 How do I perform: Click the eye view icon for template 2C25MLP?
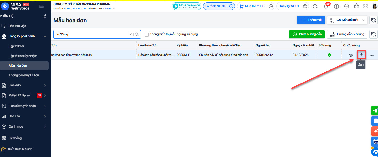351,55
